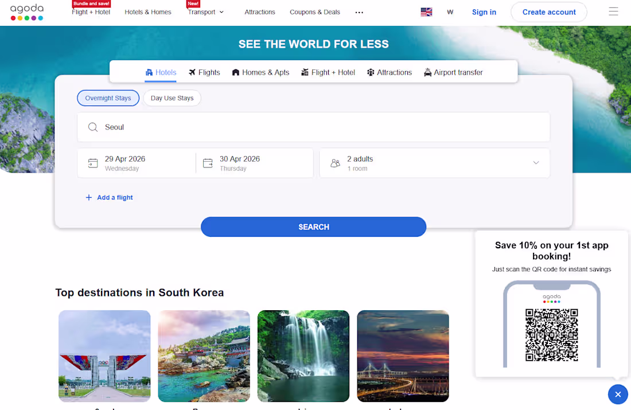
Task: Click the check-in calendar icon
Action: [x=93, y=163]
